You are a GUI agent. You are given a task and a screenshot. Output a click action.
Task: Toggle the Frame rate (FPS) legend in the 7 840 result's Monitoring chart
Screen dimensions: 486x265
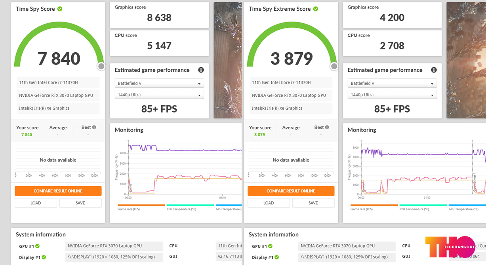tap(141, 207)
